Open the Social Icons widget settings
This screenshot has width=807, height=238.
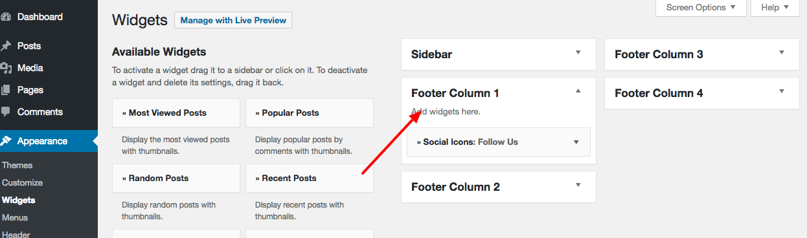tap(576, 142)
